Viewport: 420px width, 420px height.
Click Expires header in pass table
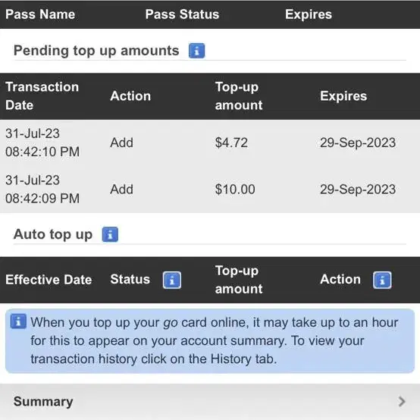(x=309, y=14)
